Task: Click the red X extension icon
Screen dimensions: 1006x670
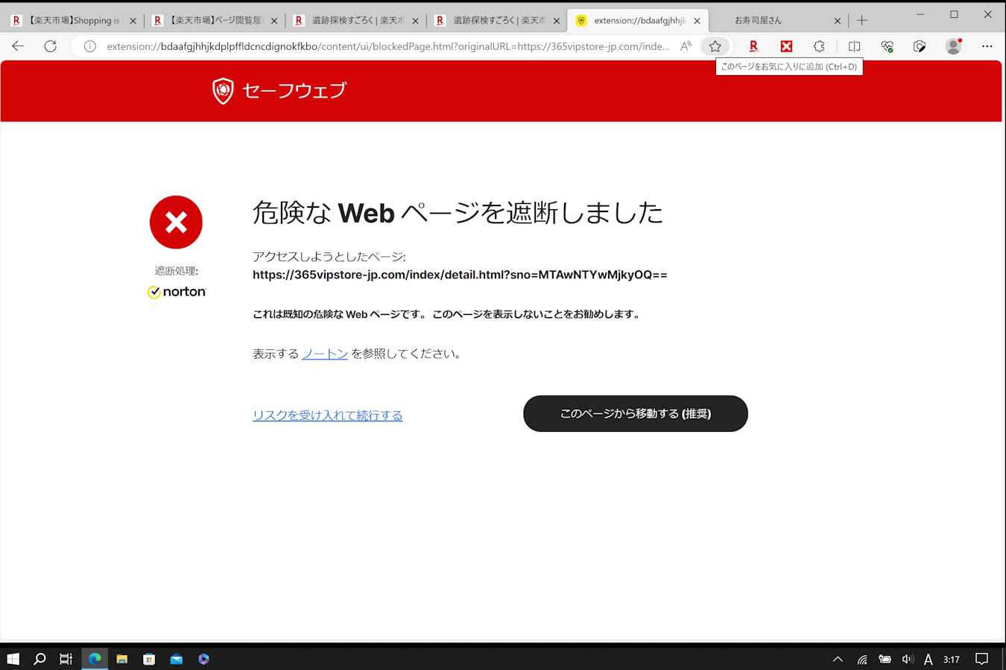Action: pos(786,46)
